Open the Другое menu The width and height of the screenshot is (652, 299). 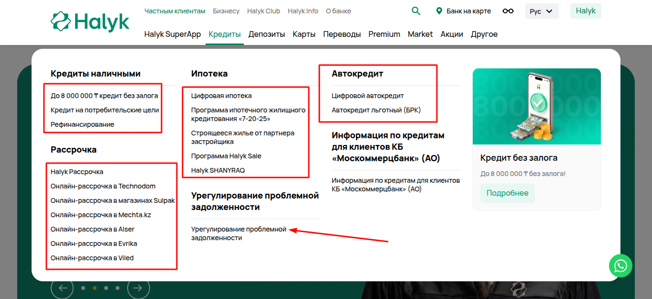point(484,34)
